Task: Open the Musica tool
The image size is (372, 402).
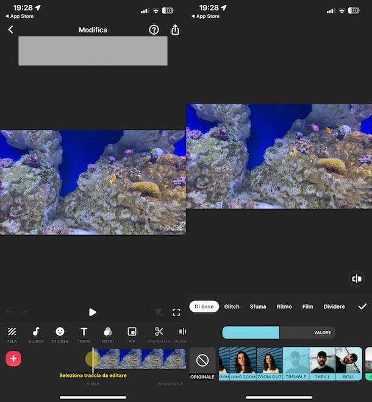Action: pos(36,335)
